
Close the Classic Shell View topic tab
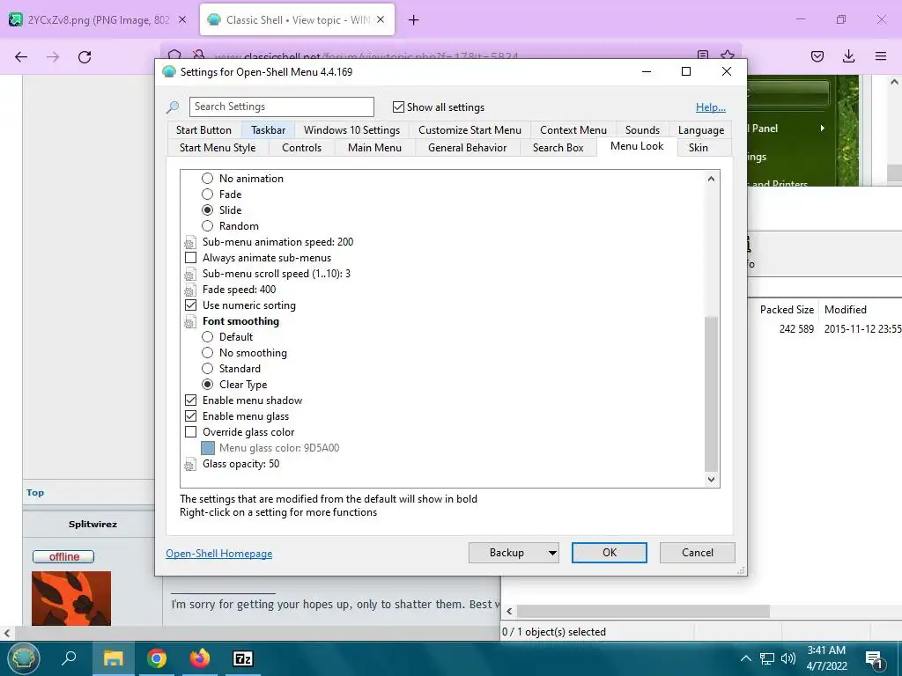coord(381,19)
